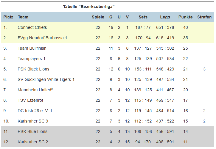Open the TSV Etzenrot team entry

click(x=30, y=100)
